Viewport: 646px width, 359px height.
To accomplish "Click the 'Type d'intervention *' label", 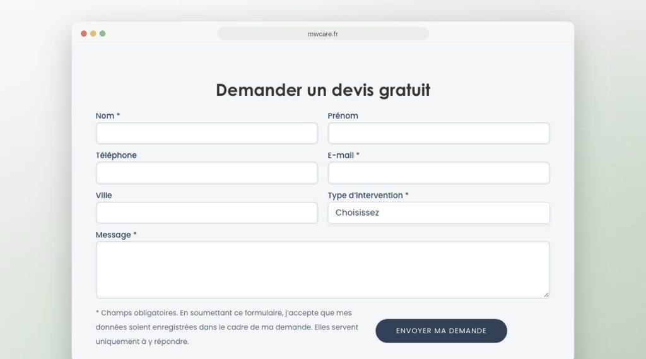I will tap(368, 196).
